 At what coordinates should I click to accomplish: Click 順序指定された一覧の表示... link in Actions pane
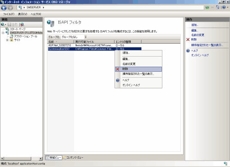click(x=207, y=45)
